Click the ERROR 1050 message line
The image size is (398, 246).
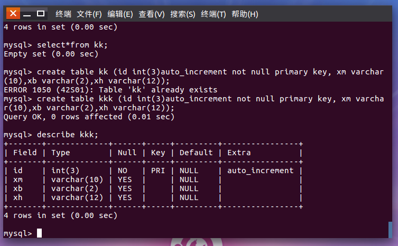click(110, 90)
